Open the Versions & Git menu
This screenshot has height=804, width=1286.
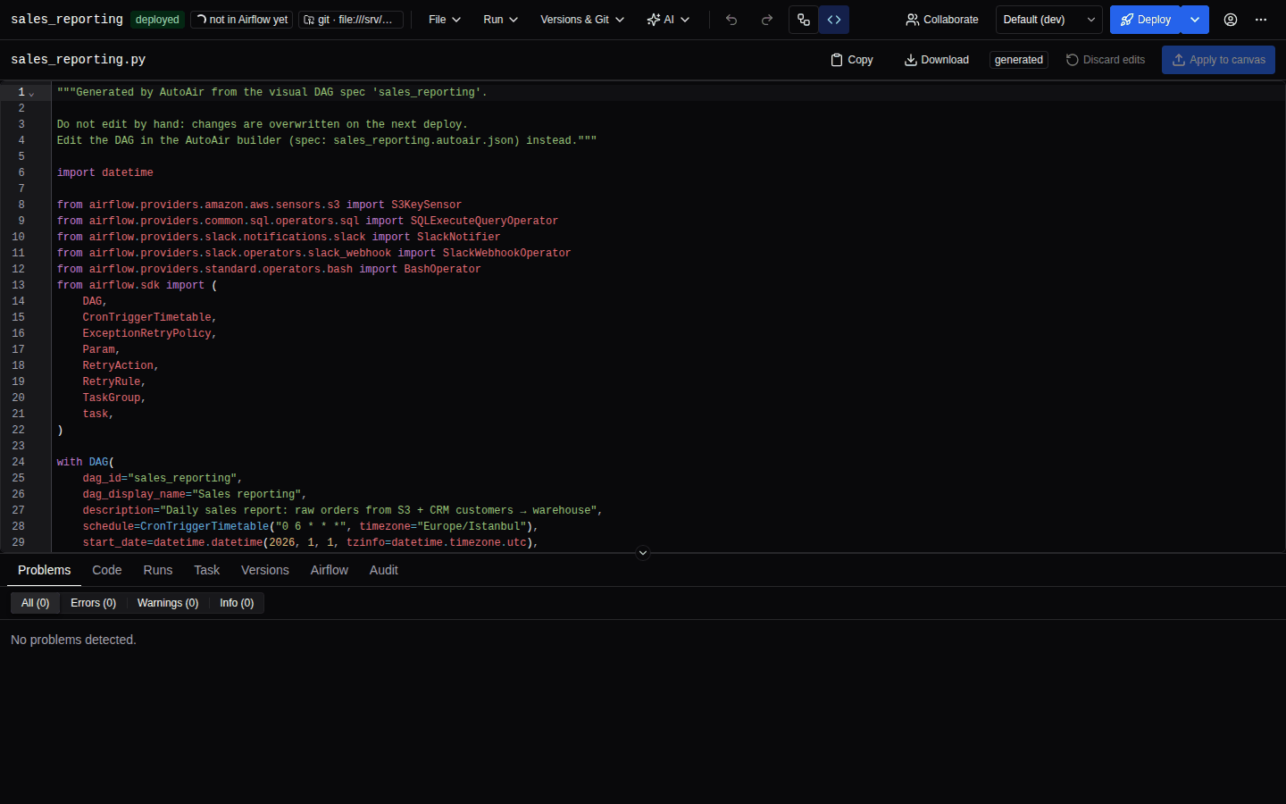582,20
